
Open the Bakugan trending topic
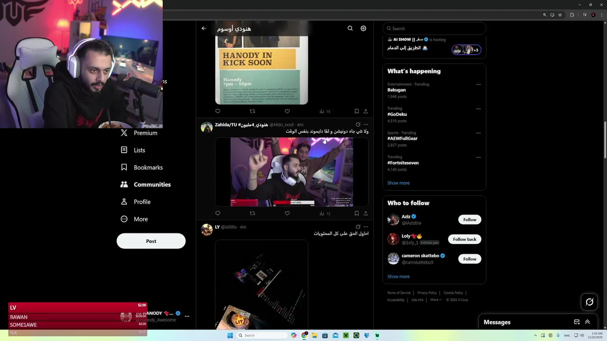click(x=396, y=90)
